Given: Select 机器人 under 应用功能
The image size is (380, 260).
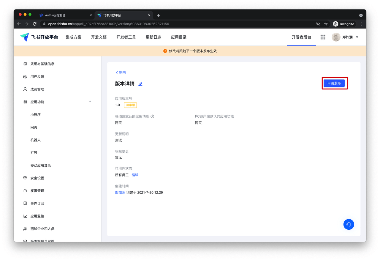Looking at the screenshot, I should 35,140.
